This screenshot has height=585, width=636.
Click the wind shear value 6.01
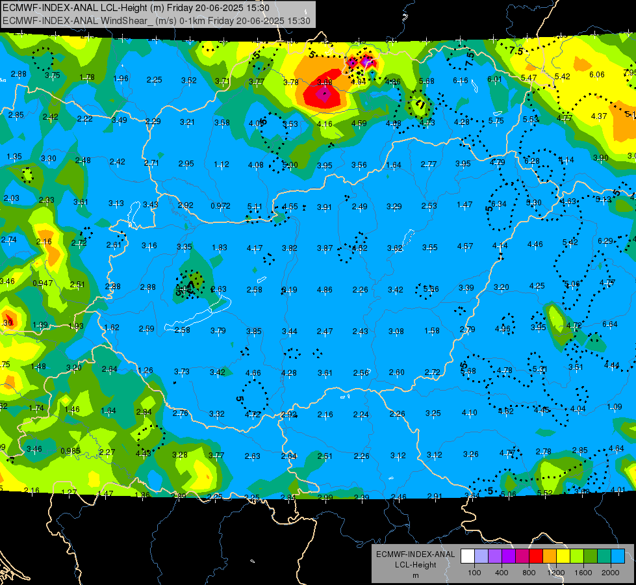point(494,79)
